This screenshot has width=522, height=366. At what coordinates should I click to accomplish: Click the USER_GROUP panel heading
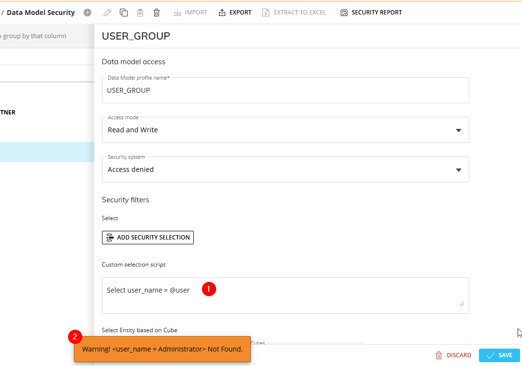(x=136, y=36)
